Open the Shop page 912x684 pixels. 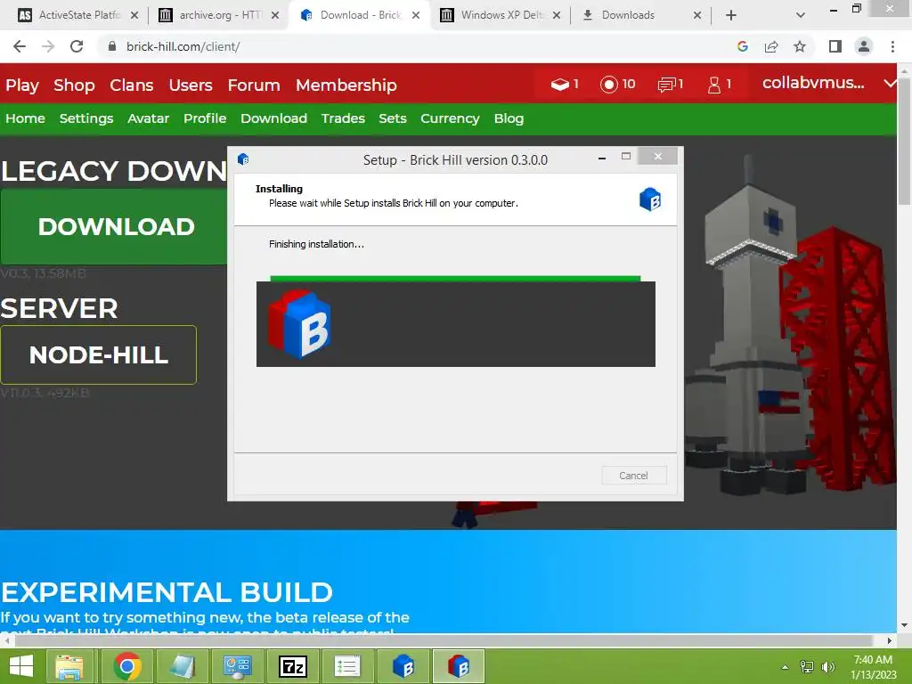pos(74,85)
